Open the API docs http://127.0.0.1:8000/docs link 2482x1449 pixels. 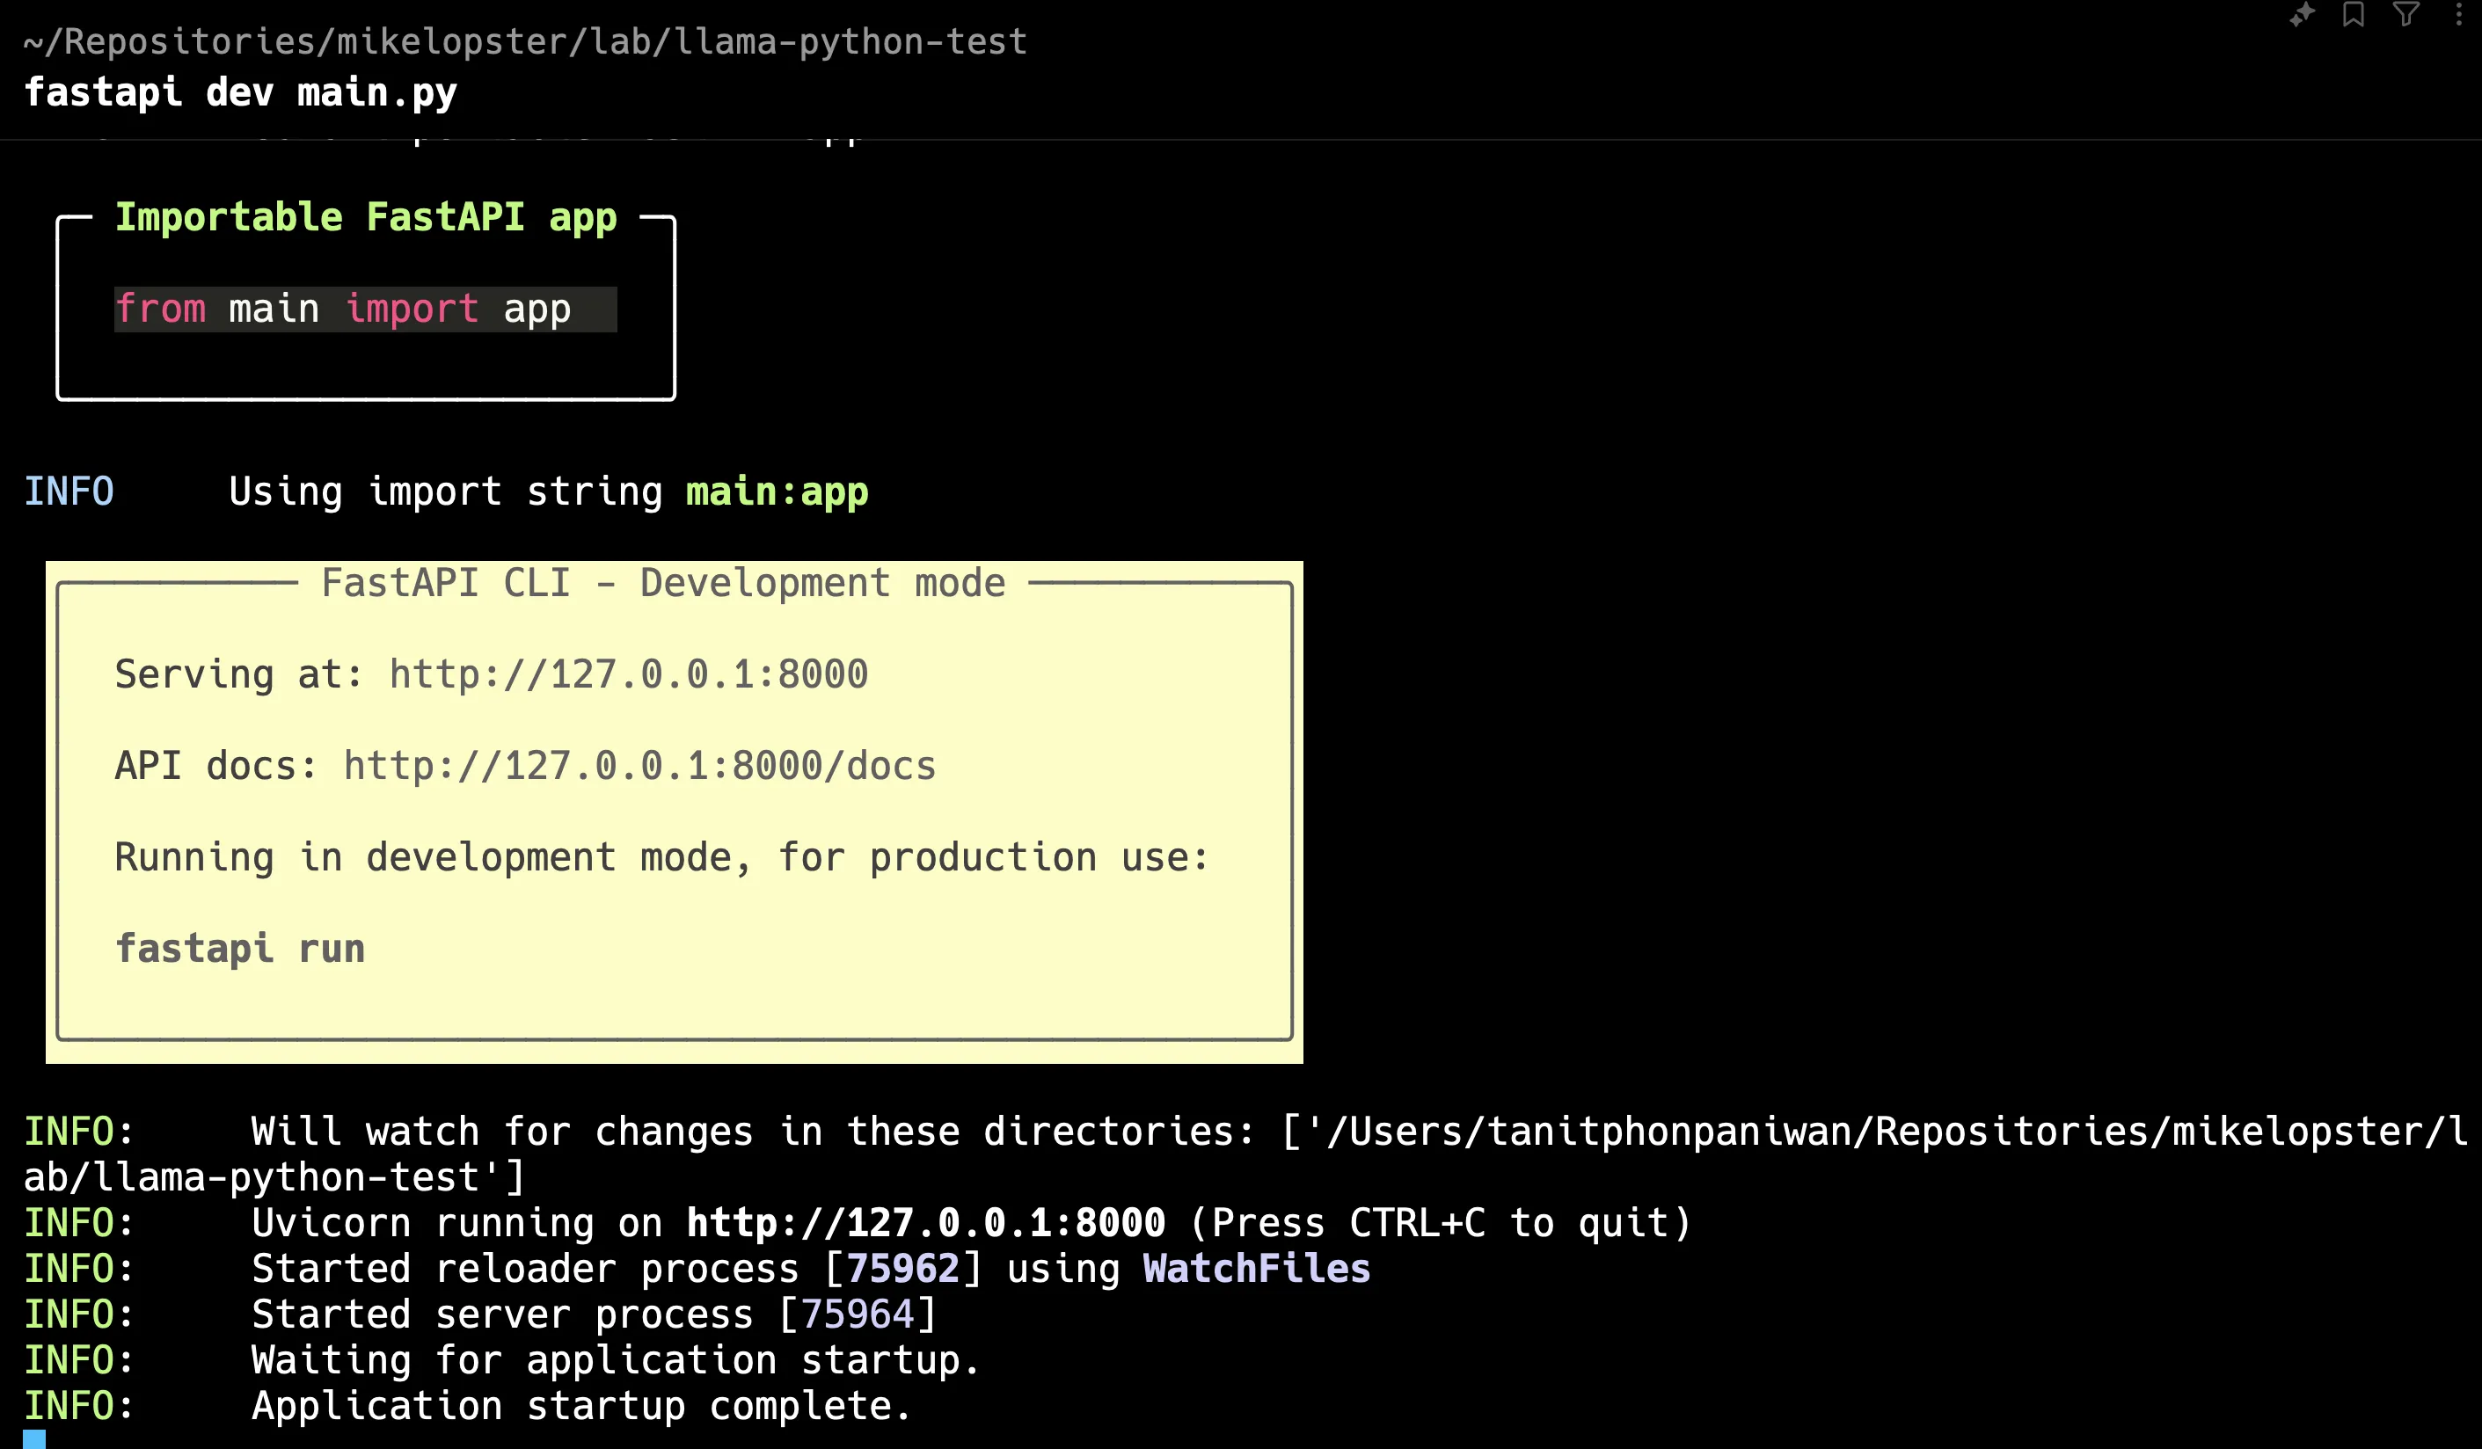(x=639, y=766)
